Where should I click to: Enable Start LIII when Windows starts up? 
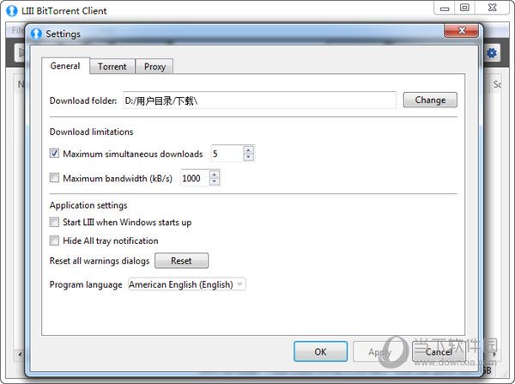(x=54, y=222)
